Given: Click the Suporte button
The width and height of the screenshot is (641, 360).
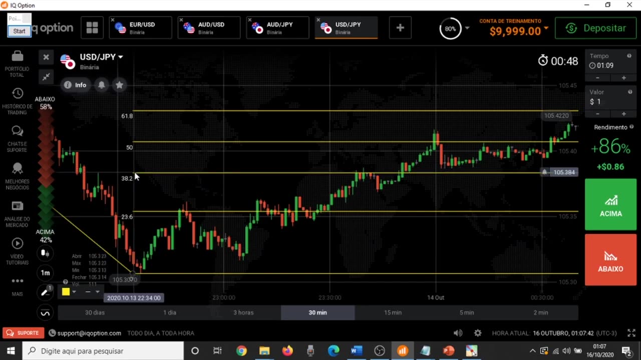Looking at the screenshot, I should click(24, 333).
